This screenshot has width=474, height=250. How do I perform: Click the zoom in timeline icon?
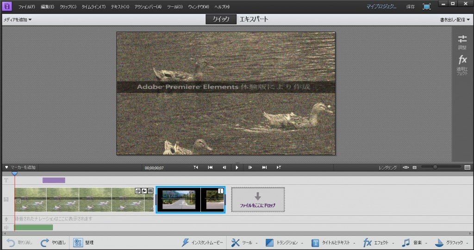point(468,167)
